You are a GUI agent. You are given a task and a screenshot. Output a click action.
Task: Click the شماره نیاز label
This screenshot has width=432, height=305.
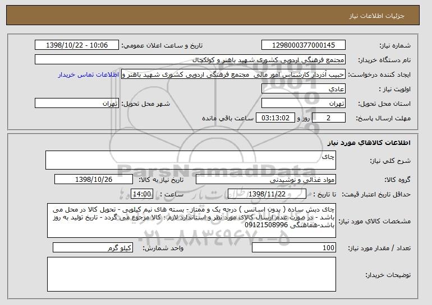point(395,45)
